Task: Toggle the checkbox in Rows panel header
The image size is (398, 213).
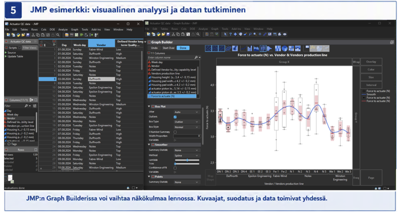Action: 36,150
